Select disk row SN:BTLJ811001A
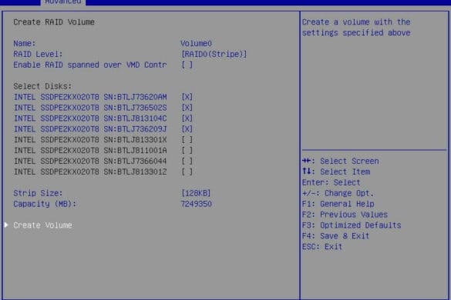Viewport: 451px width, 300px height. [90, 151]
